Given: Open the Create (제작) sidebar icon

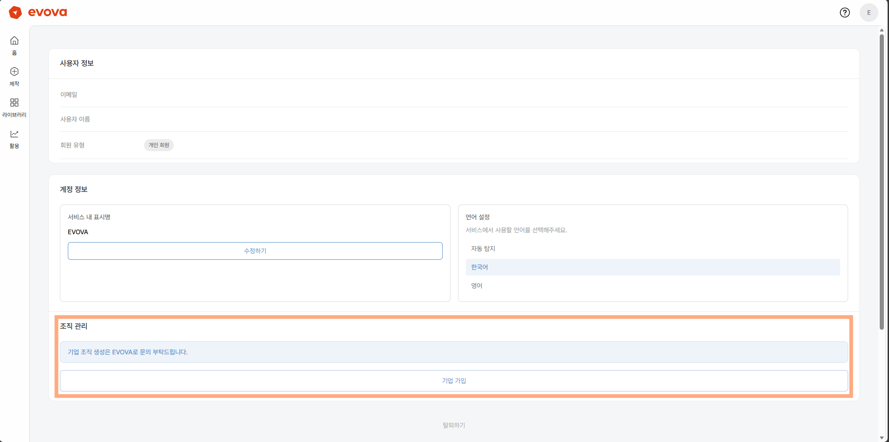Looking at the screenshot, I should [x=14, y=72].
